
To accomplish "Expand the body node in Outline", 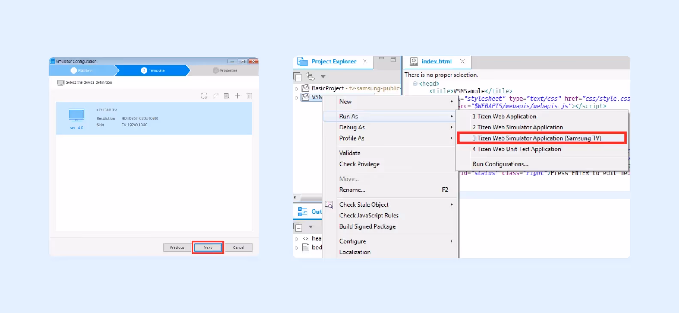I will tap(297, 248).
